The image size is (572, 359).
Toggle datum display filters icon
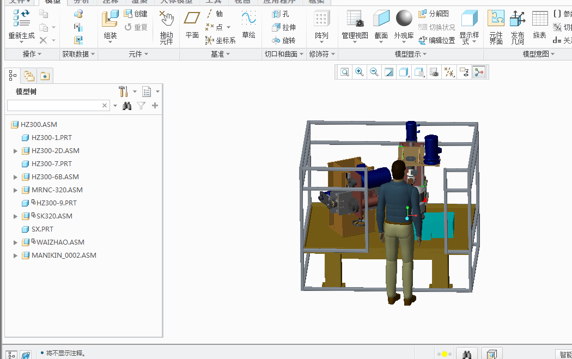coord(449,72)
